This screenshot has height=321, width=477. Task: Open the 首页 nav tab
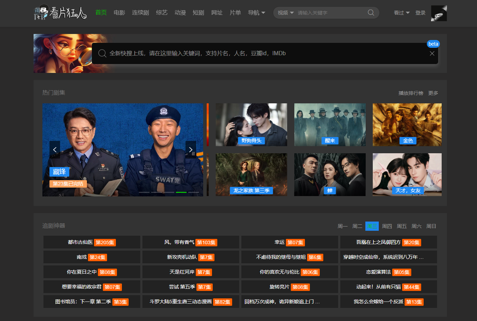[x=101, y=13]
